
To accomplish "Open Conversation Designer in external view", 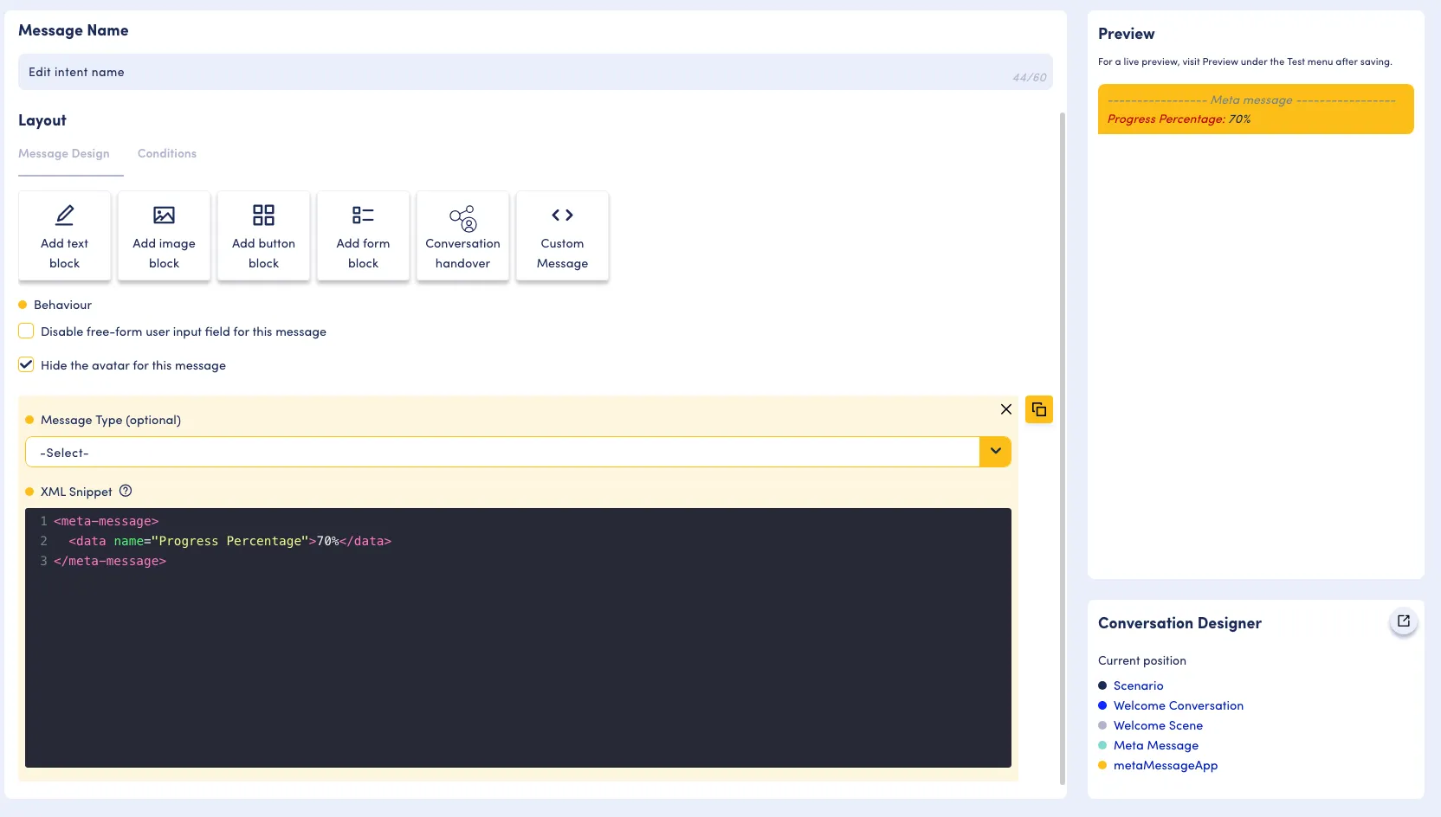I will click(1404, 621).
